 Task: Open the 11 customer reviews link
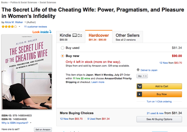point(35,27)
